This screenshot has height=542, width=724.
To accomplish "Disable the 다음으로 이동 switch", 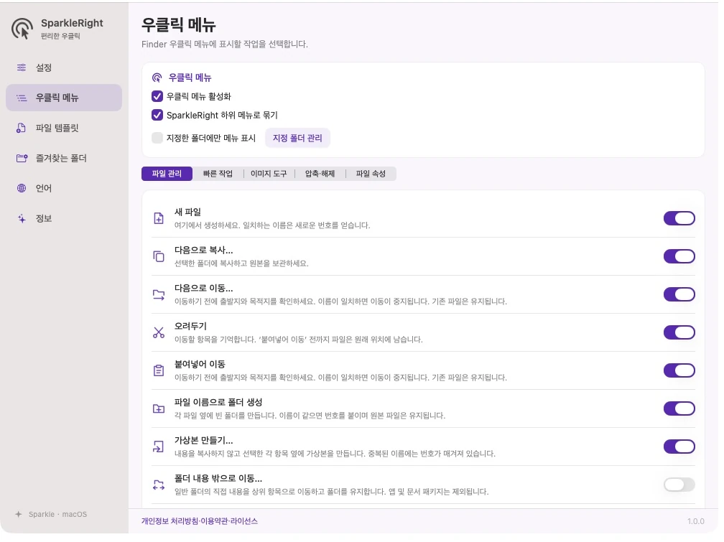I will tap(679, 294).
